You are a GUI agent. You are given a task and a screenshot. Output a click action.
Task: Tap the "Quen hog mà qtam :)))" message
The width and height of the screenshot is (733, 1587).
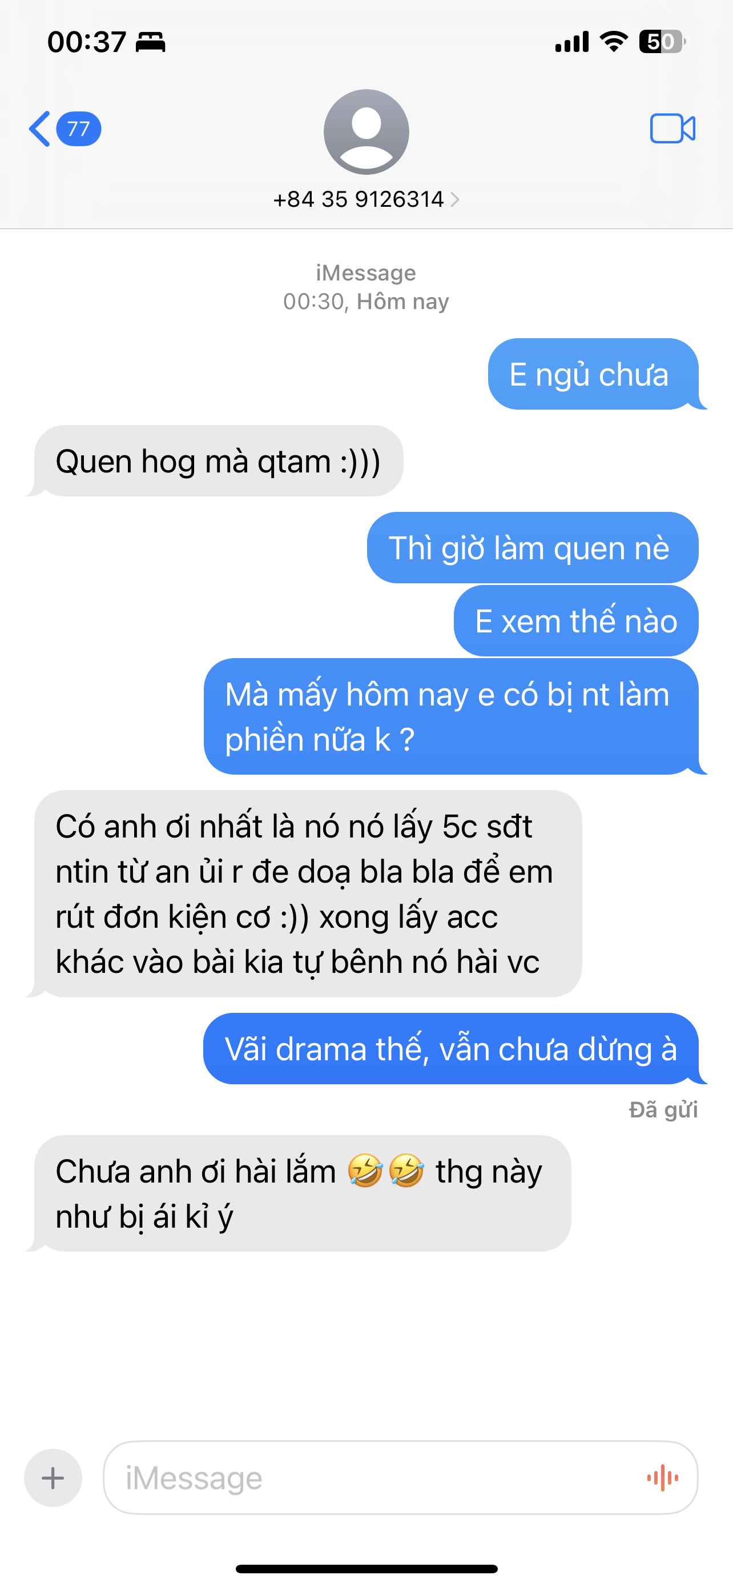(x=219, y=461)
